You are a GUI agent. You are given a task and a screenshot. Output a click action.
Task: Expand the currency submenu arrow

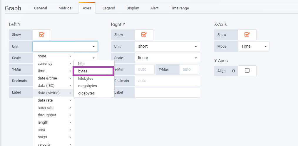point(70,64)
